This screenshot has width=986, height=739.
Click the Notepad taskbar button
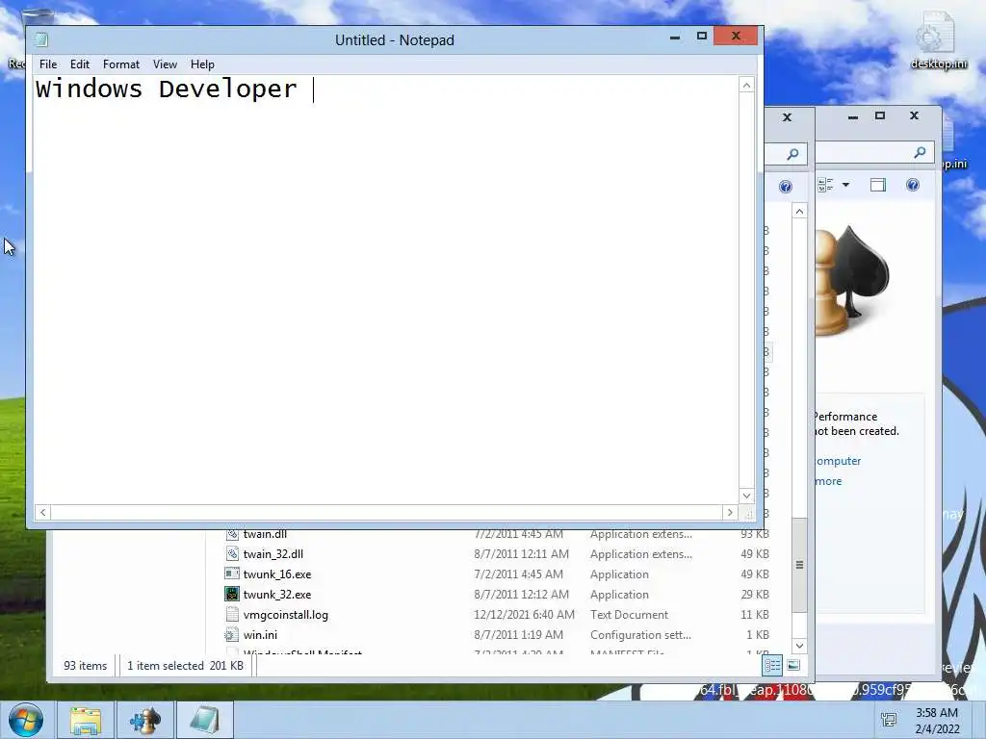204,720
